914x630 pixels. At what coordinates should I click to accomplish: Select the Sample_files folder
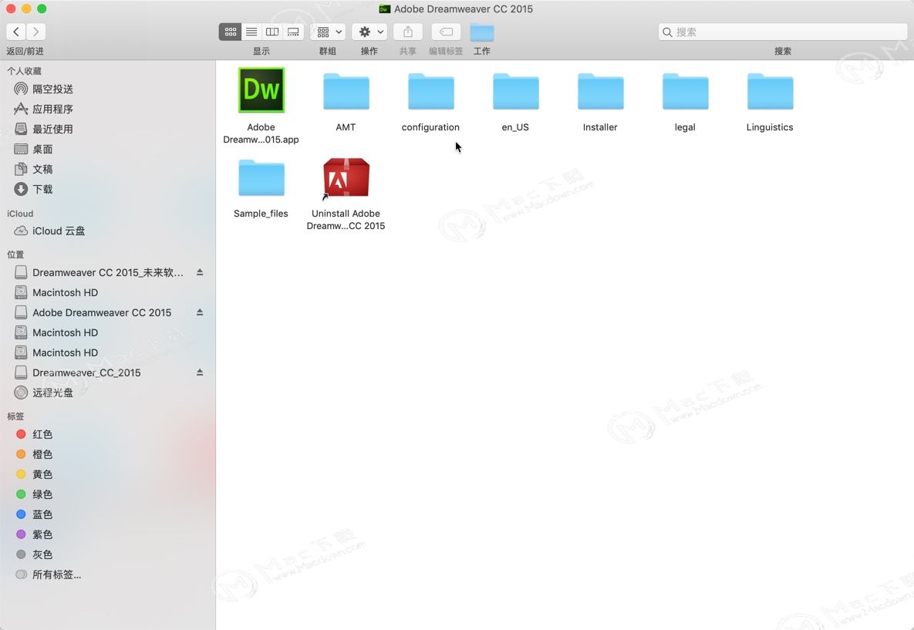pyautogui.click(x=261, y=178)
